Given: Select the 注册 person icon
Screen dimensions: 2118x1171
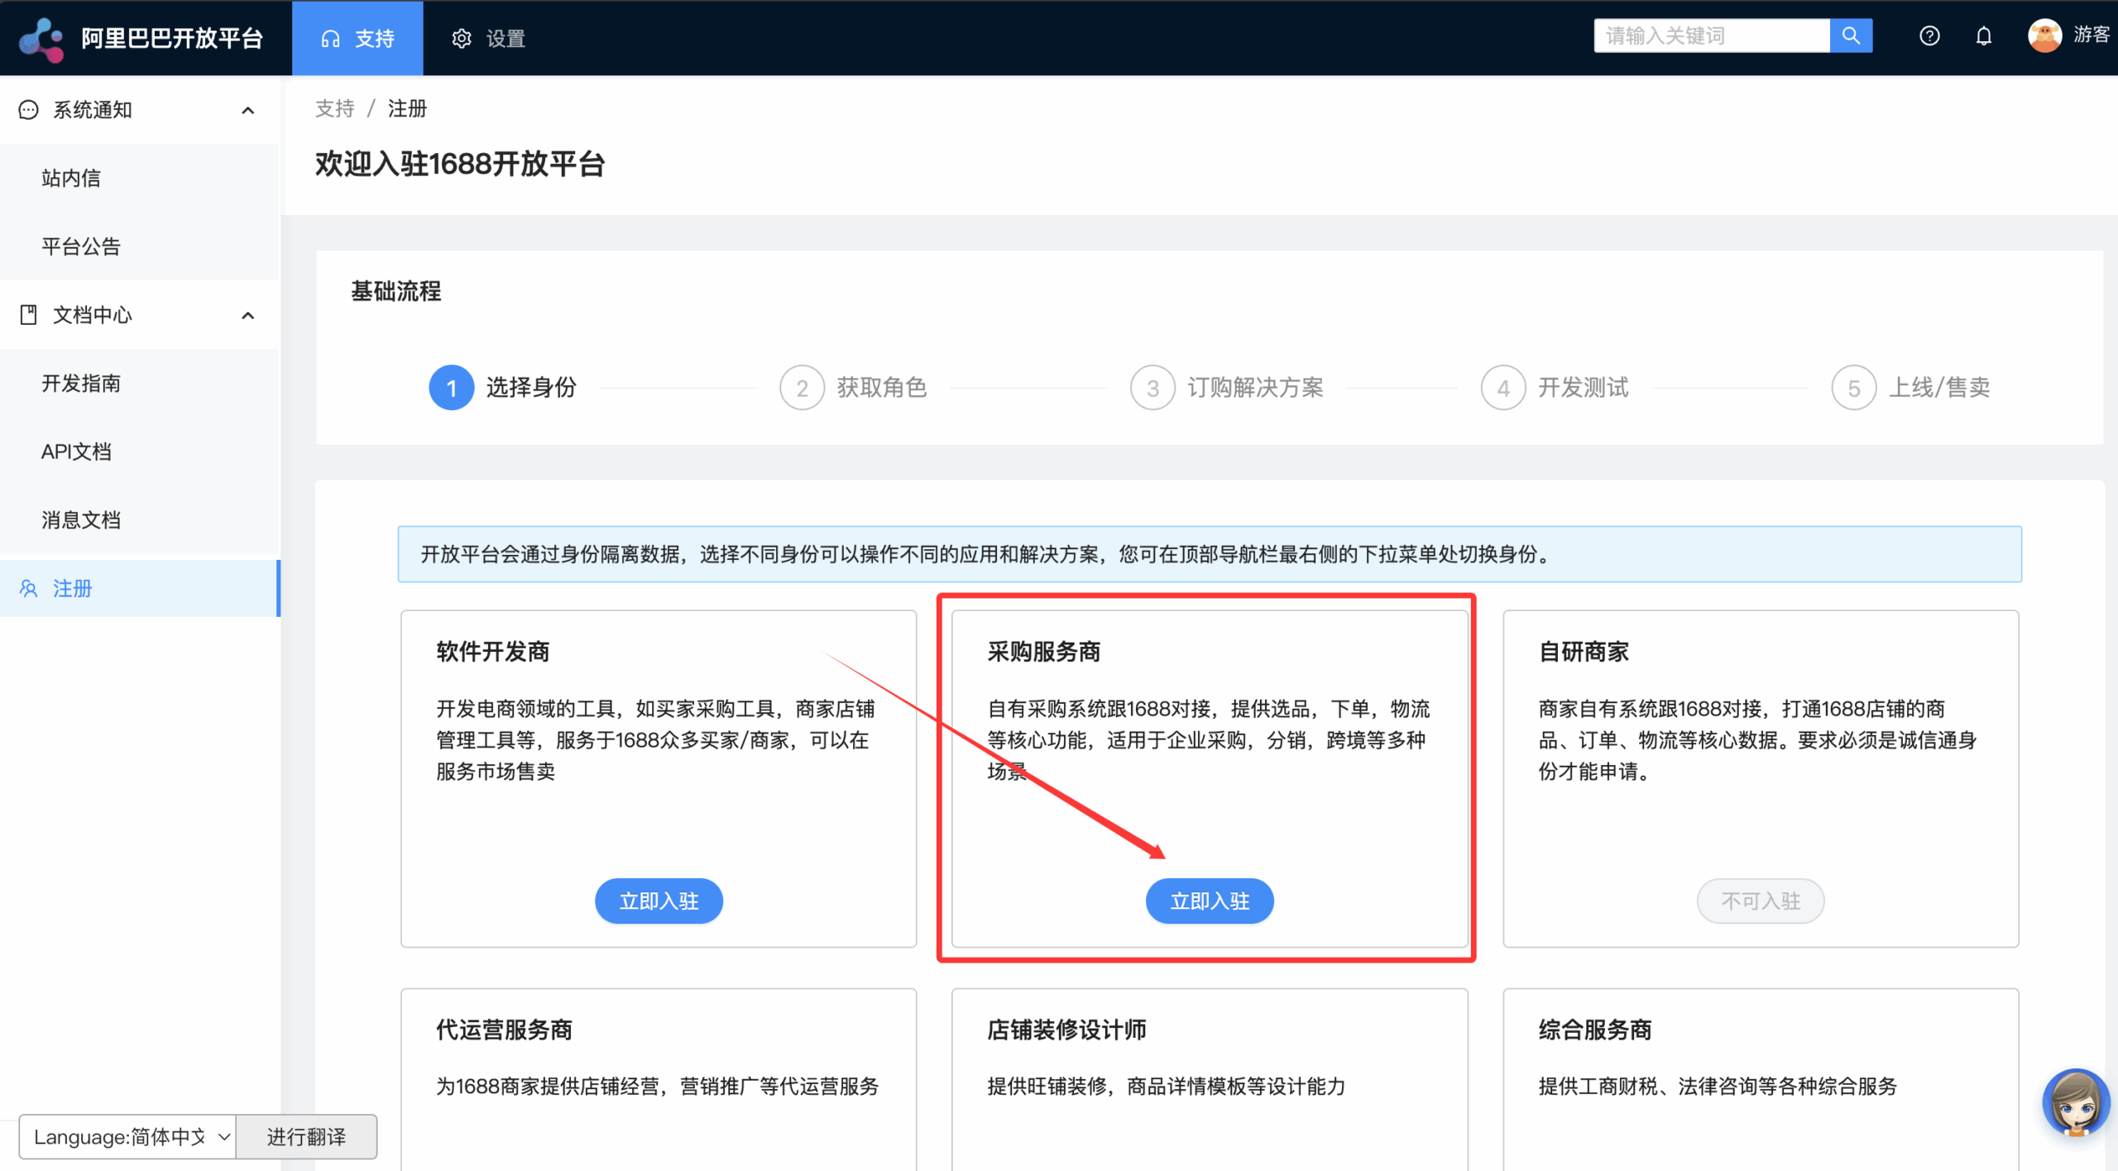Looking at the screenshot, I should click(27, 588).
